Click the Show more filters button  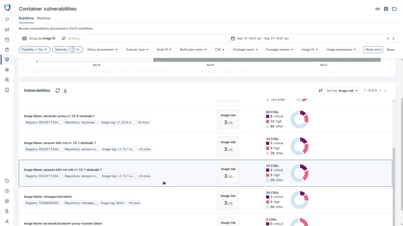click(x=373, y=50)
